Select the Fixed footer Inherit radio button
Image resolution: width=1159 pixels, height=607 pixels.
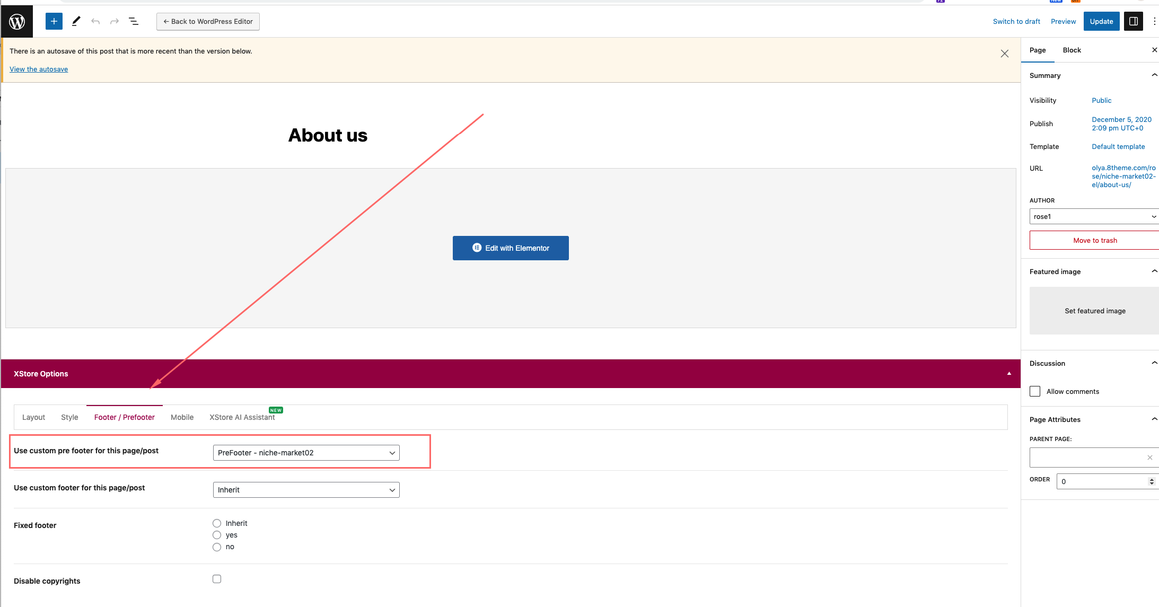[217, 523]
